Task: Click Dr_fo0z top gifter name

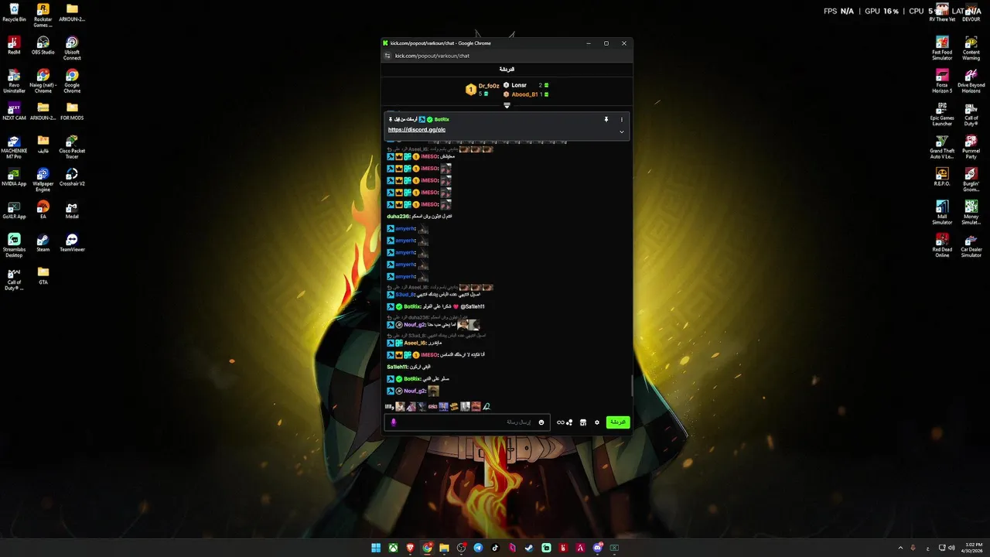Action: click(x=489, y=85)
